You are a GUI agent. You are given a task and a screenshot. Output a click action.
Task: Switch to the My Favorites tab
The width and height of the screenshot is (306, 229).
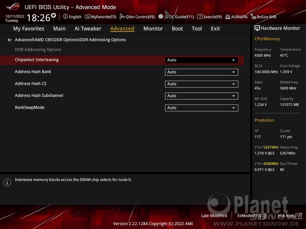tap(29, 29)
